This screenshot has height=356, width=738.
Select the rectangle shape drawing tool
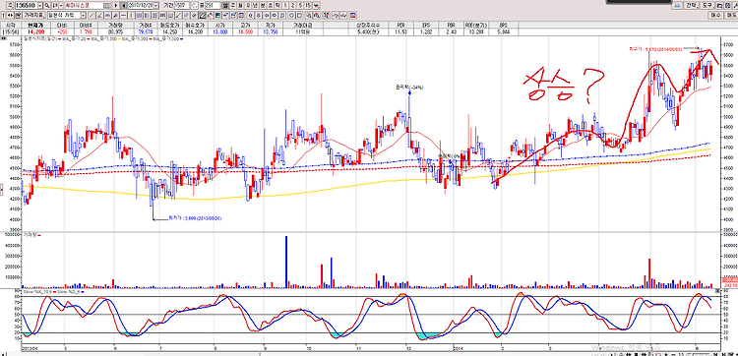pos(299,15)
